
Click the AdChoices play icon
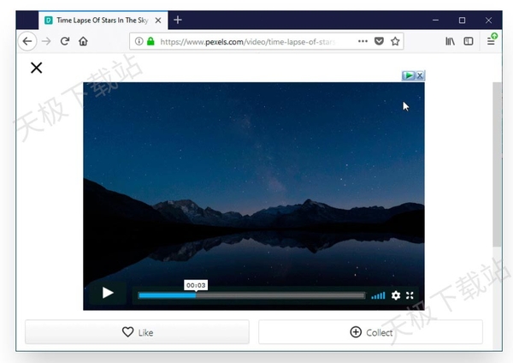click(409, 75)
